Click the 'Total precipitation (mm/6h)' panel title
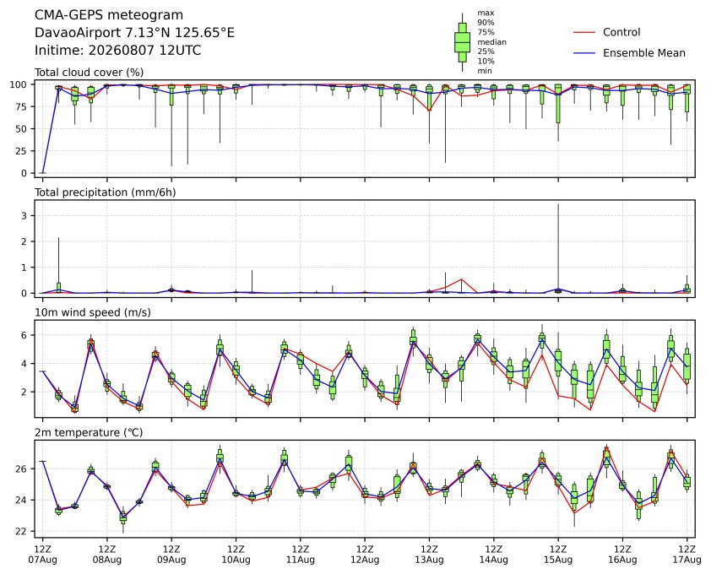Screen dimensions: 711x574 click(106, 192)
